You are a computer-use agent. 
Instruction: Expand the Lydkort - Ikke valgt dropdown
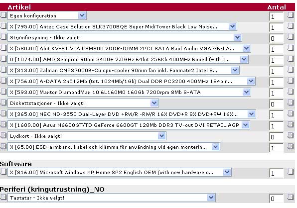87,136
